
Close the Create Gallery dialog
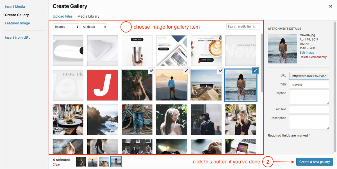(331, 6)
